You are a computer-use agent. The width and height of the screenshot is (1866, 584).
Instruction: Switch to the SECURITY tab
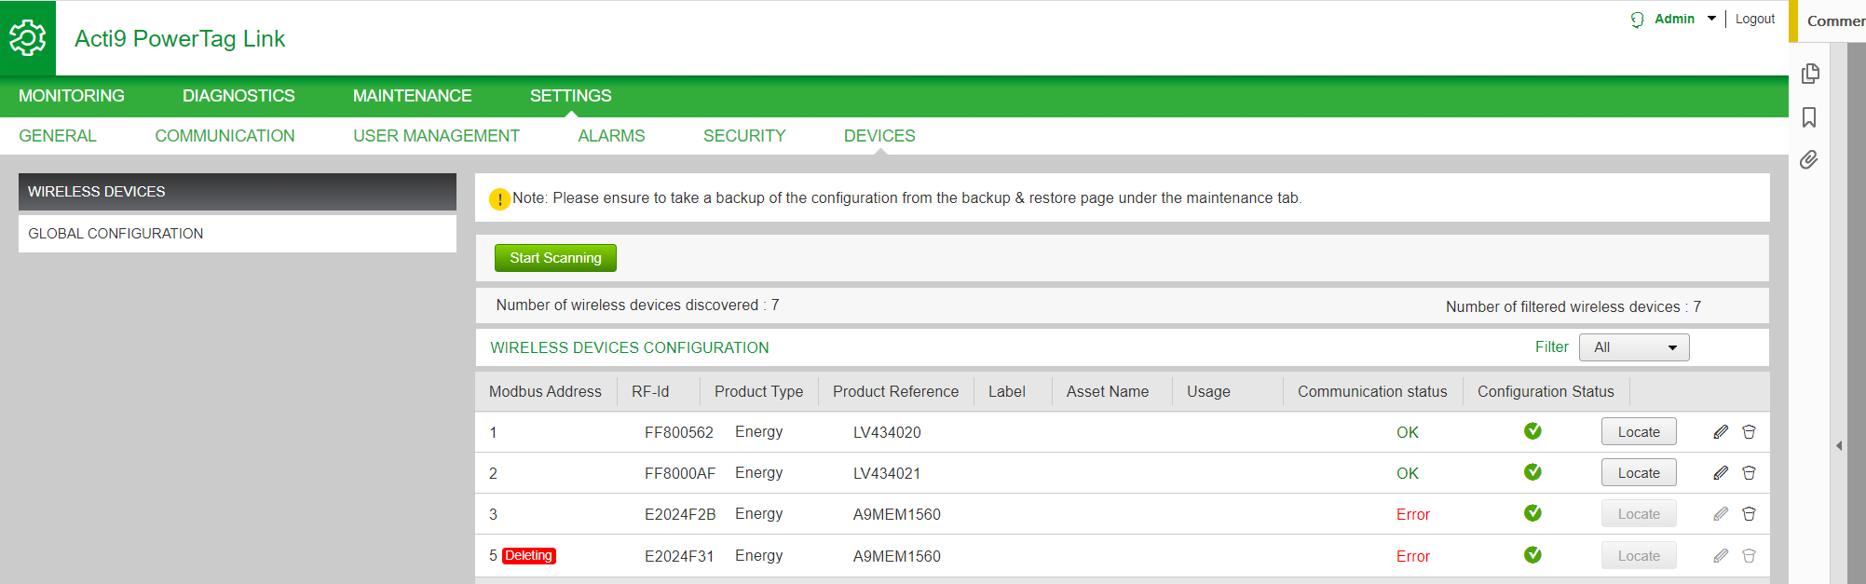[x=744, y=136]
